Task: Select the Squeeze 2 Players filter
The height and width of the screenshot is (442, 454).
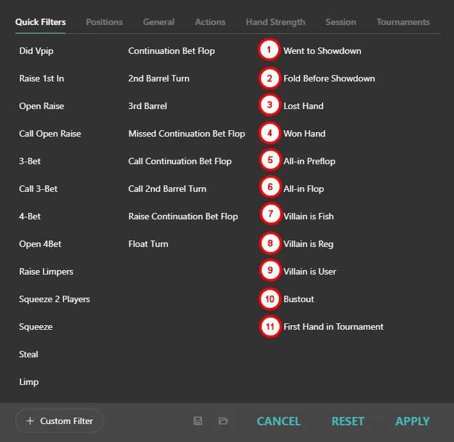Action: pyautogui.click(x=55, y=299)
